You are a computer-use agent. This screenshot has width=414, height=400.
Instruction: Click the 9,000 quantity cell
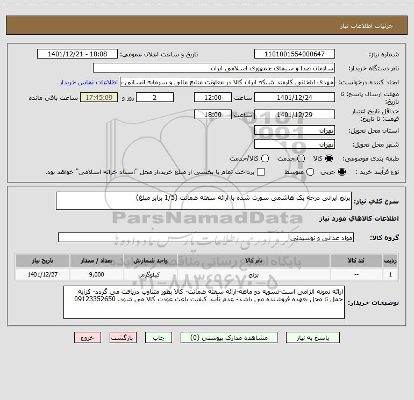pyautogui.click(x=96, y=274)
